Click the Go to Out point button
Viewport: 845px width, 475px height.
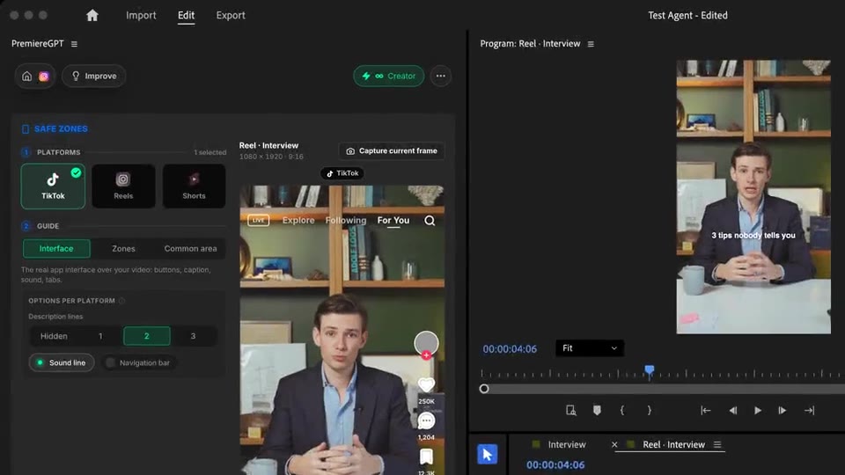point(809,411)
